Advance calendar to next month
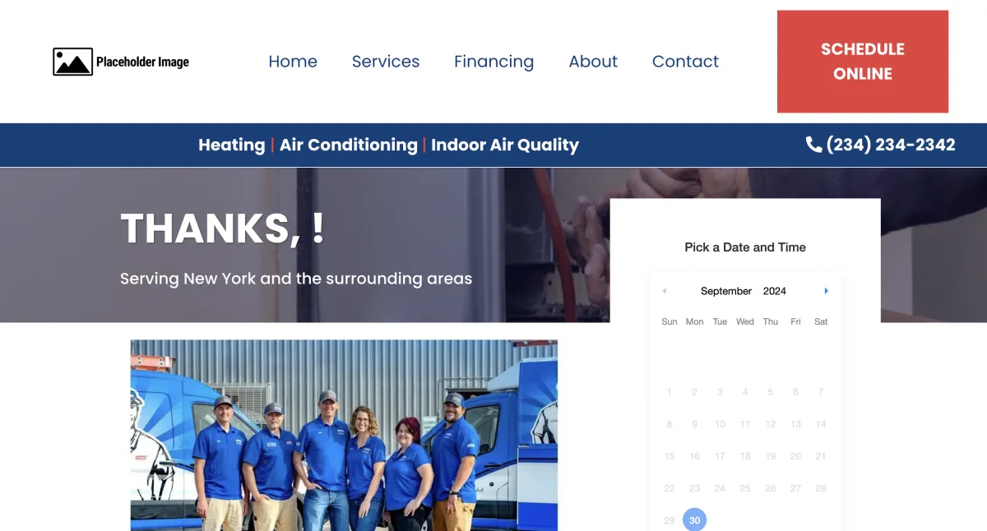 [826, 291]
